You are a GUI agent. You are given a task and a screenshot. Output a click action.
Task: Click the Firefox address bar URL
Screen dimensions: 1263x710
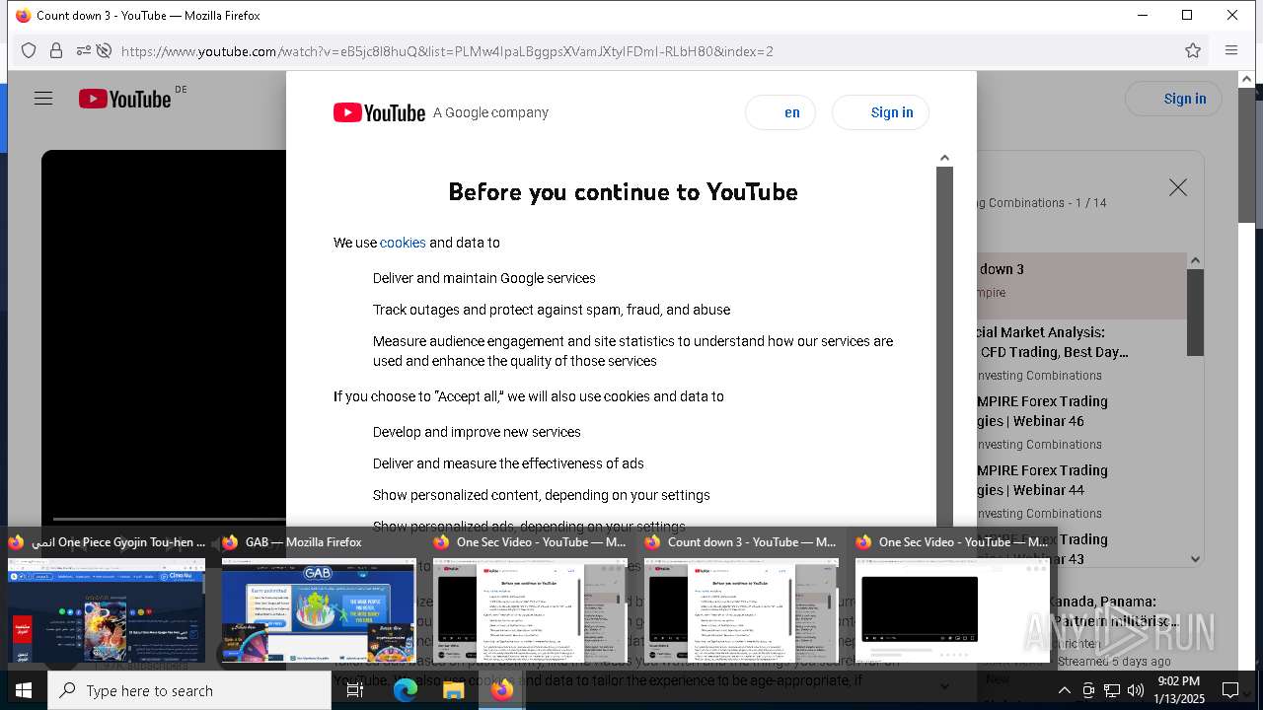click(447, 51)
